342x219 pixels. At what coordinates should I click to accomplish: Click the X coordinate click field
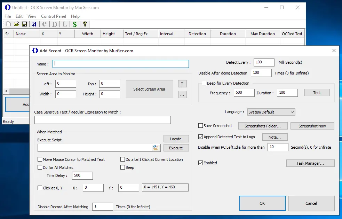(93, 188)
